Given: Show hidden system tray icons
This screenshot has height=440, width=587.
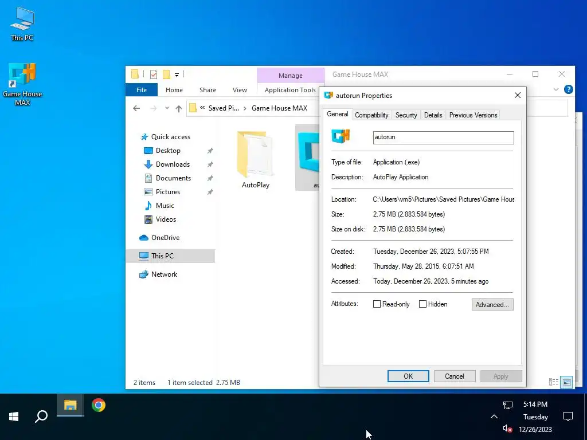Looking at the screenshot, I should pyautogui.click(x=494, y=417).
